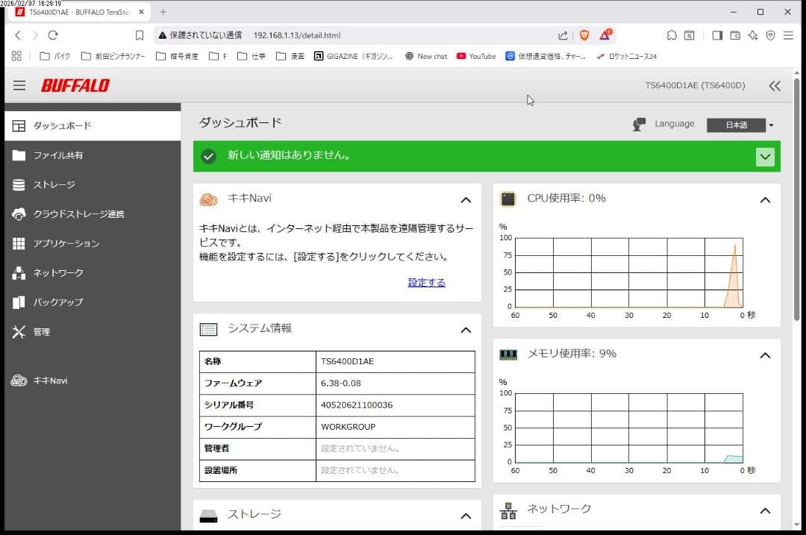The width and height of the screenshot is (806, 535).
Task: Click the 設定する link under キキNavi
Action: tap(426, 282)
